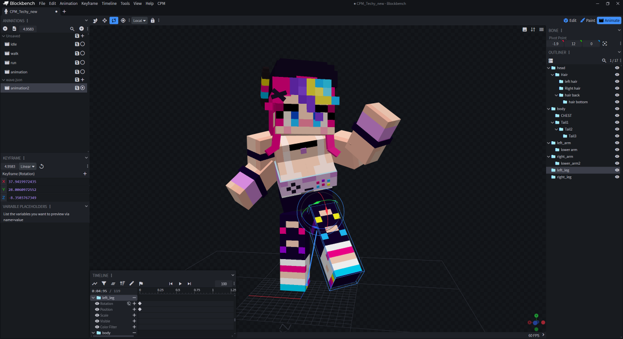Toggle Position channel visibility eye
Viewport: 623px width, 339px height.
click(x=97, y=309)
